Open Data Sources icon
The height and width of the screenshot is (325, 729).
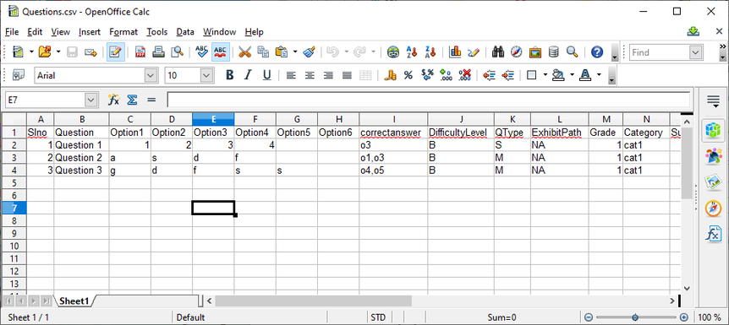pos(553,52)
